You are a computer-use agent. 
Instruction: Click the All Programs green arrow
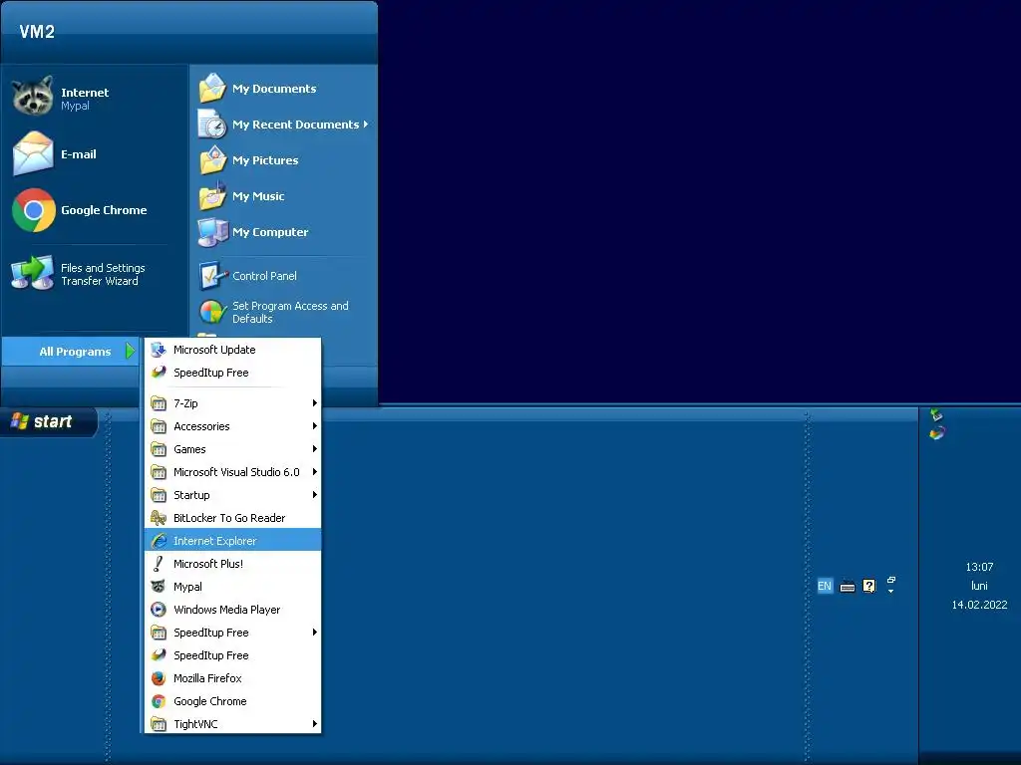click(x=131, y=351)
